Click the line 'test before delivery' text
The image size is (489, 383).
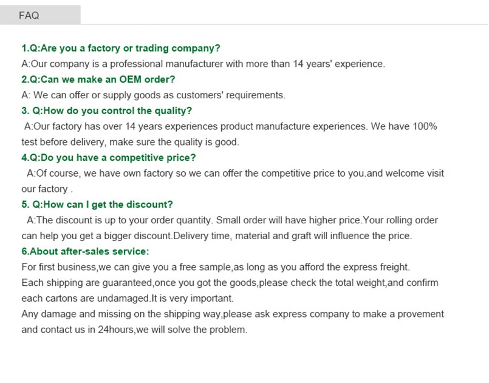point(131,142)
